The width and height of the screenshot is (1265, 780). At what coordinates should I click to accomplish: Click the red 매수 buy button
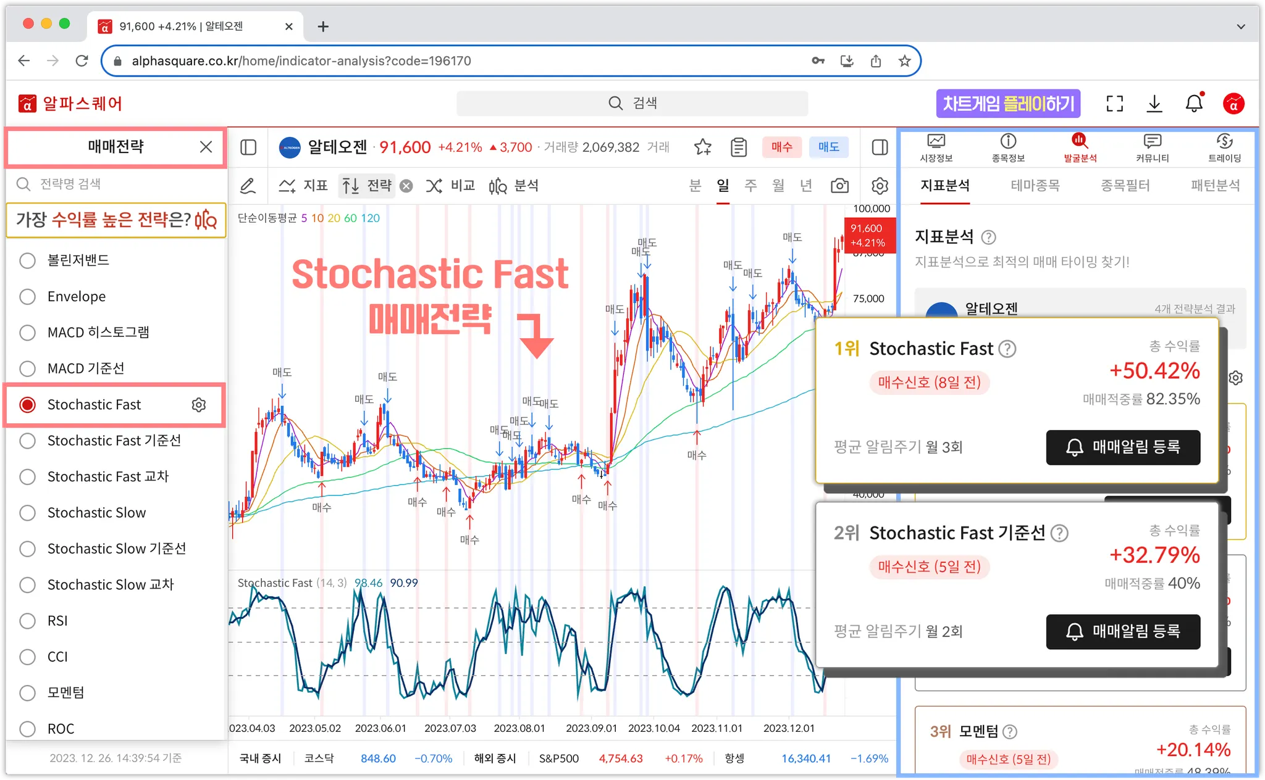(x=781, y=147)
